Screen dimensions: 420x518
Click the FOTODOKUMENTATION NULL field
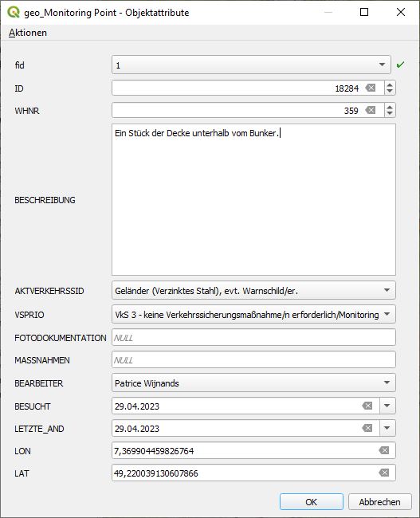click(x=253, y=337)
